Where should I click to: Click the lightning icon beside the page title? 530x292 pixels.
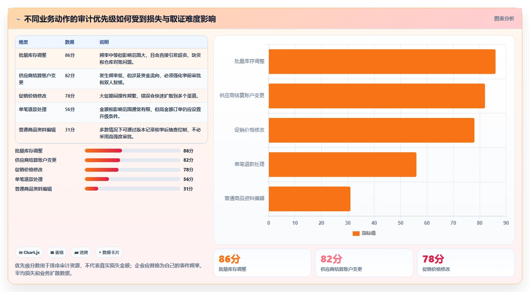click(18, 19)
